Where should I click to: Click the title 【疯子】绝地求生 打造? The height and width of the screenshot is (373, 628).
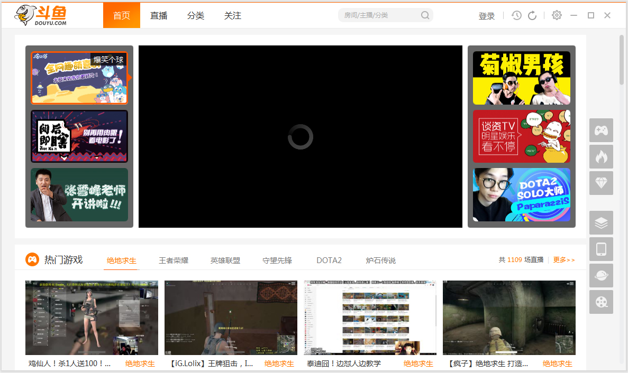[487, 363]
